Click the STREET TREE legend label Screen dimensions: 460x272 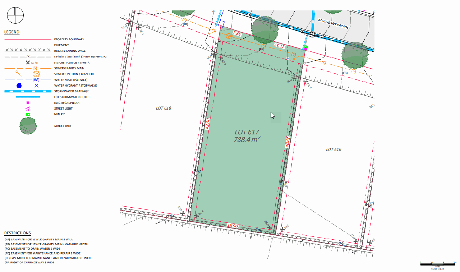click(63, 126)
